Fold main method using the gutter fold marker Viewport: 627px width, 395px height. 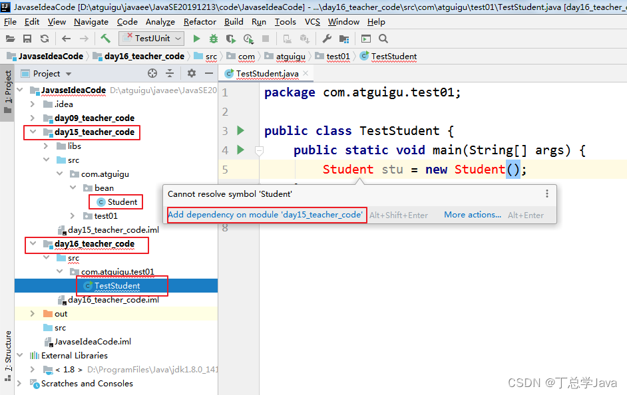click(259, 150)
